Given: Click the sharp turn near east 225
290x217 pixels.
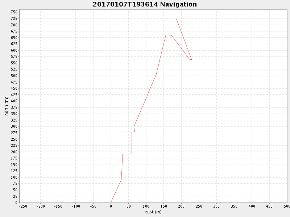Looking at the screenshot, I should (x=191, y=59).
